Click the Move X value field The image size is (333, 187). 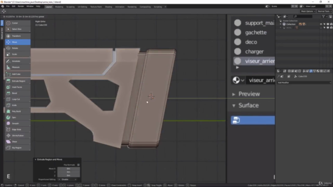(x=69, y=169)
